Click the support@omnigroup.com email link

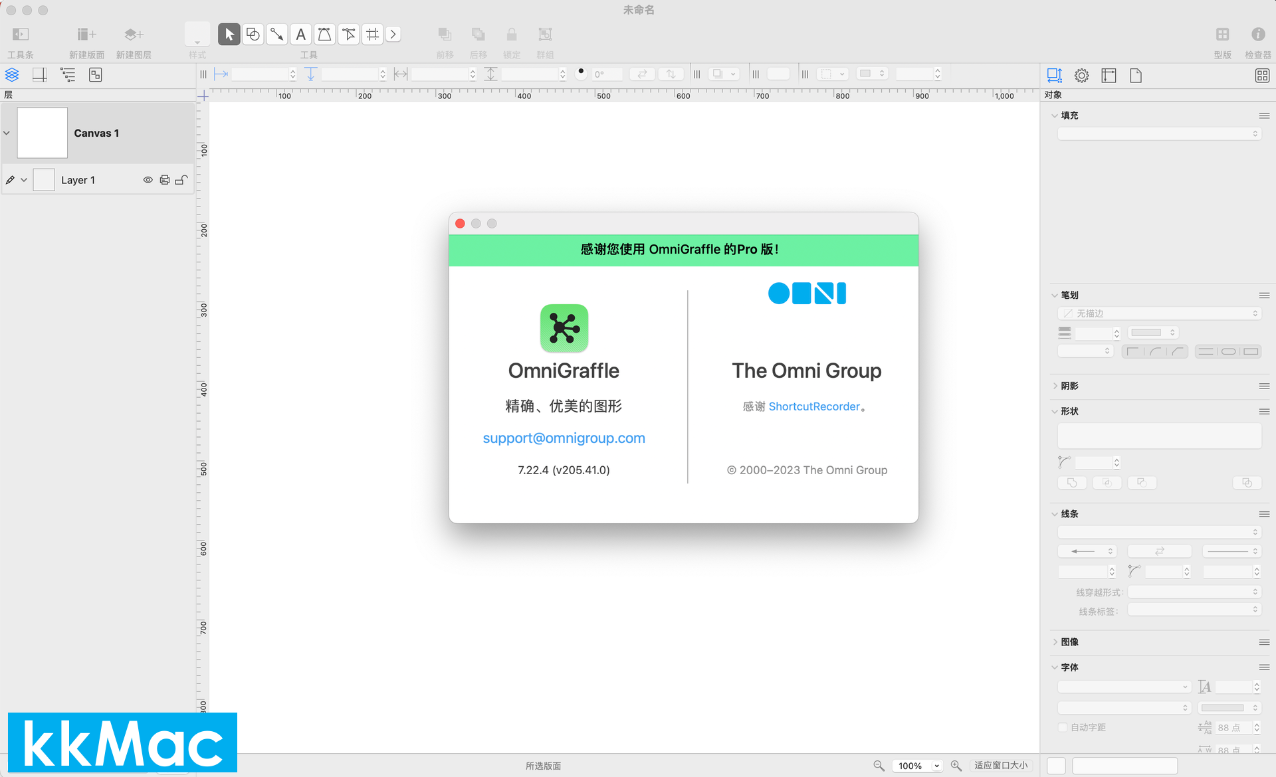point(564,438)
